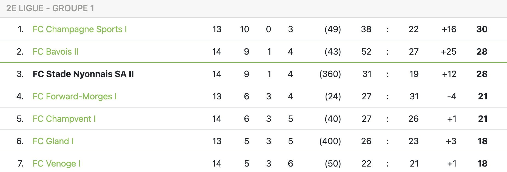Click the -4 goal difference for Forward-Morges
Image resolution: width=507 pixels, height=172 pixels.
451,96
